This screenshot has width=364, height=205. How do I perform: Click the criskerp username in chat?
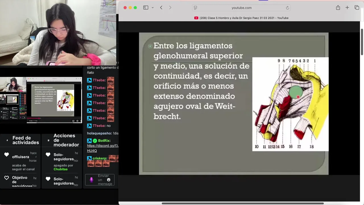[100, 158]
